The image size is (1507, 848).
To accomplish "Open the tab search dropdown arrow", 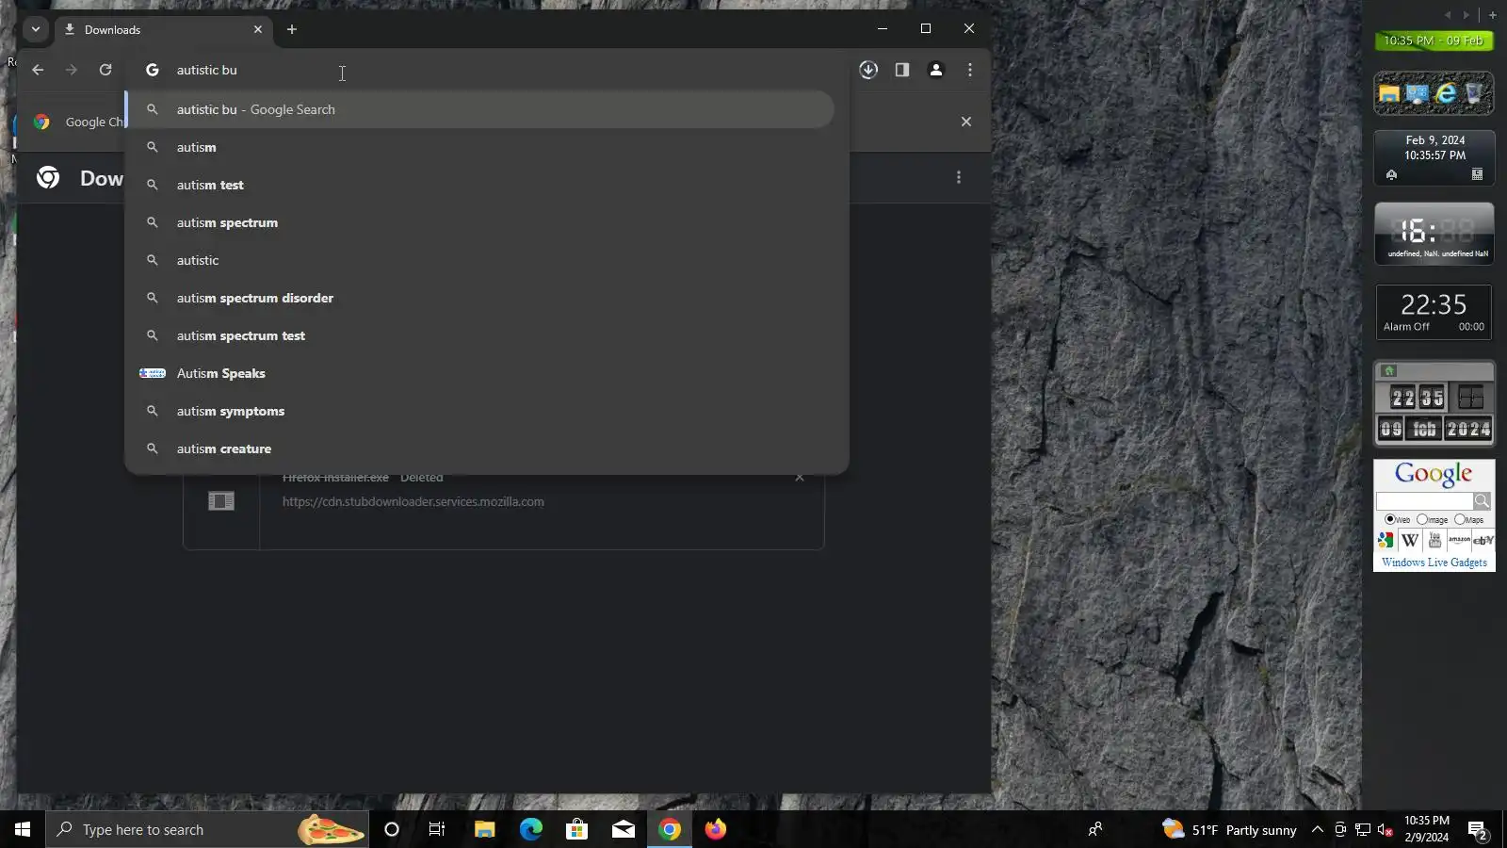I will click(x=36, y=29).
